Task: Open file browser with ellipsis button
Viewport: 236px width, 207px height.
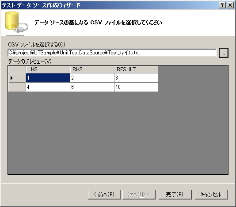Action: click(x=224, y=53)
